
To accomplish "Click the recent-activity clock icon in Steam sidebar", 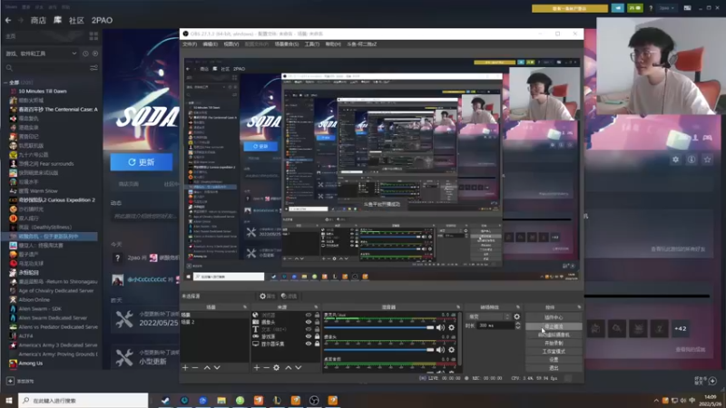I will [x=85, y=53].
